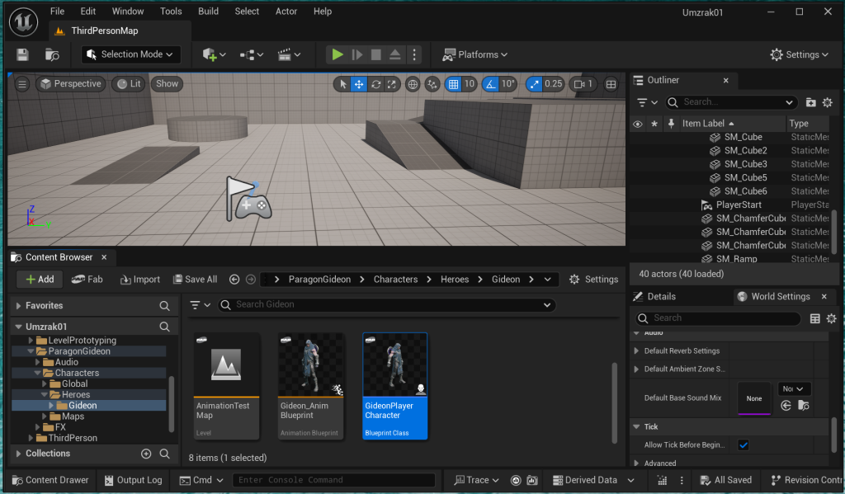Create a new folder in the Outliner

[x=810, y=102]
